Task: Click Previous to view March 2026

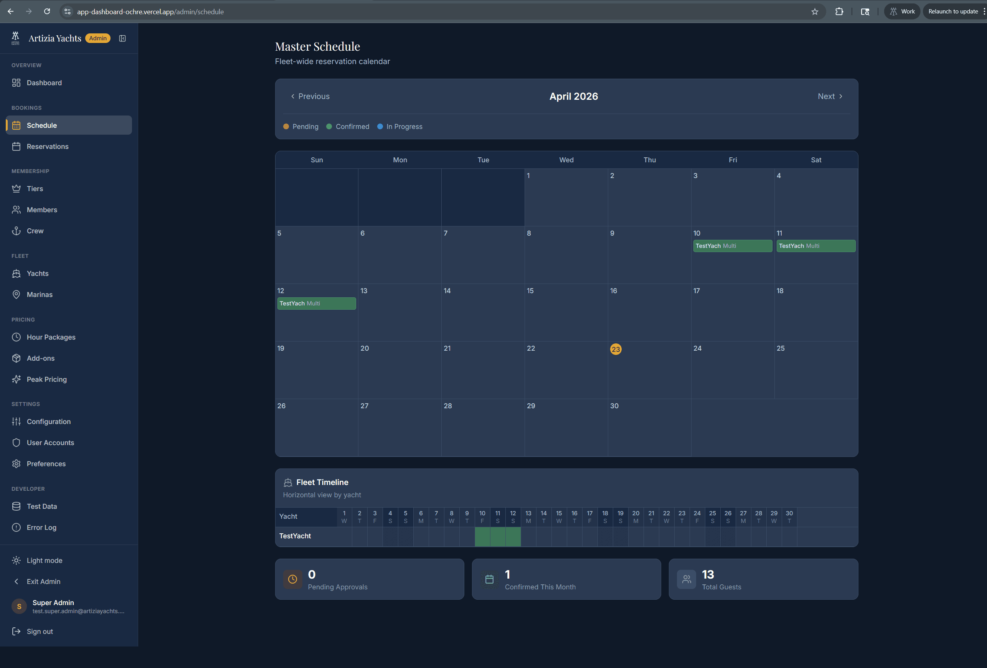Action: pyautogui.click(x=310, y=96)
